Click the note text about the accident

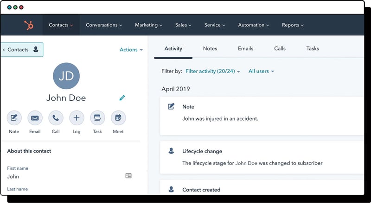pyautogui.click(x=220, y=118)
